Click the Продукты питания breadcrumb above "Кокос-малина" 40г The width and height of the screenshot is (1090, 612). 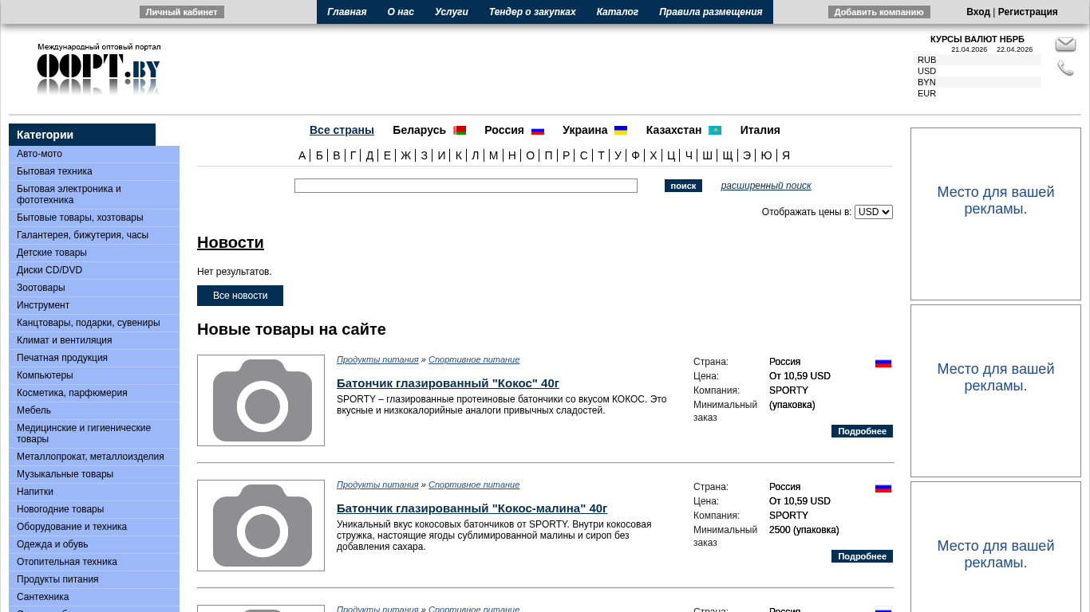(377, 484)
